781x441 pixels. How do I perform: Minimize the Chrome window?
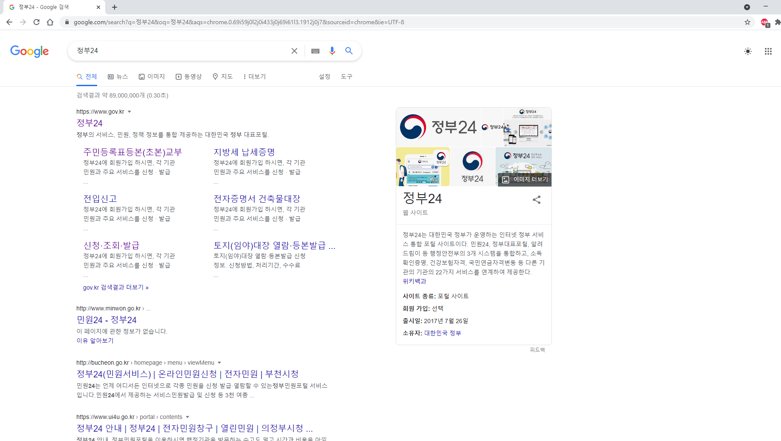point(766,7)
